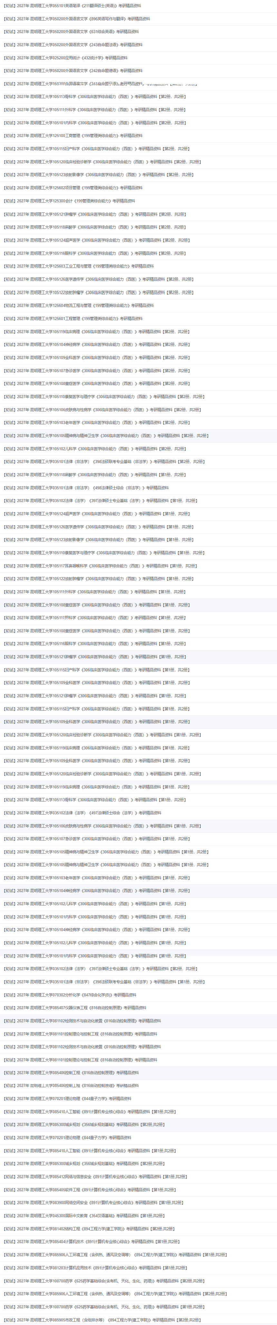
Task: Open 105103老年医学 第2册 link
Action: pyautogui.click(x=97, y=422)
